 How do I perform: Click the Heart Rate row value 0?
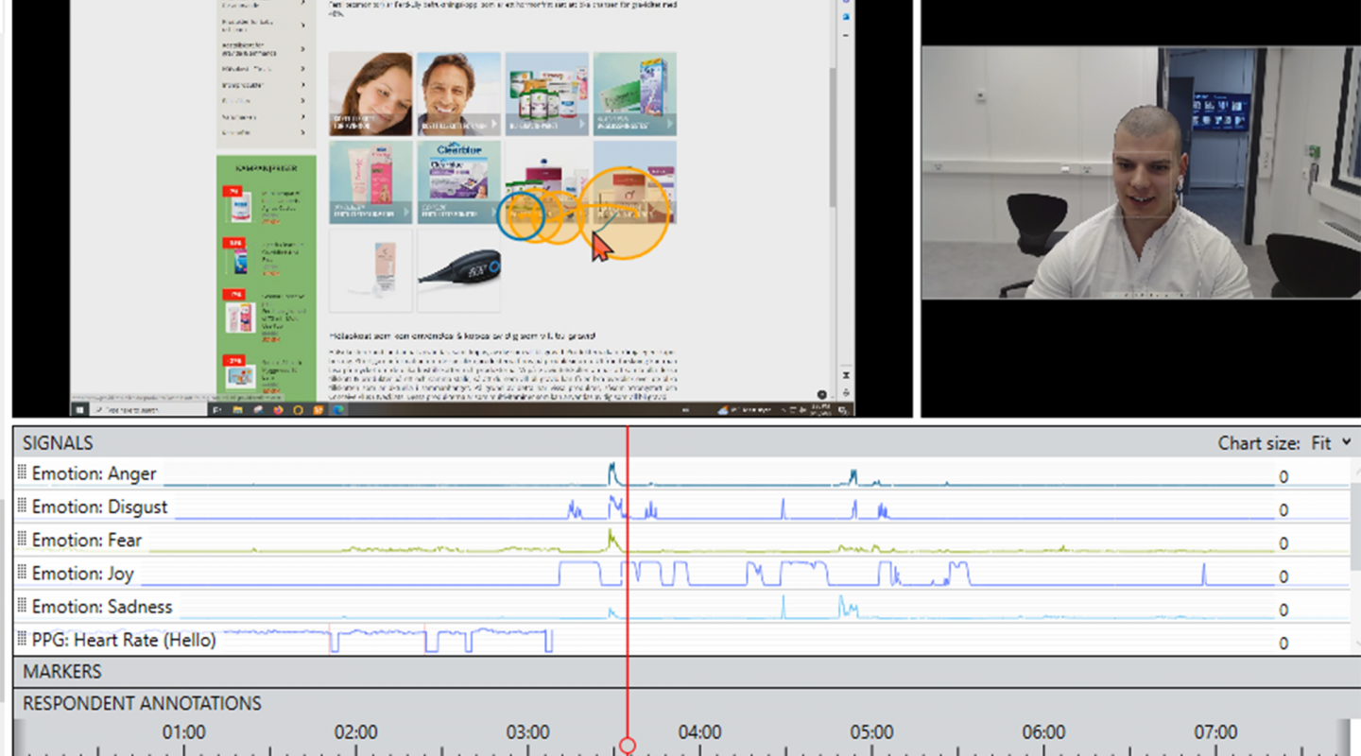tap(1283, 644)
